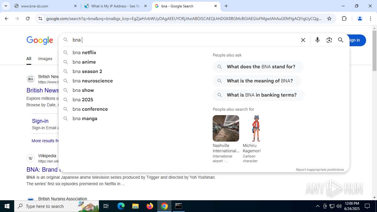The height and width of the screenshot is (212, 377).
Task: Ask What is the meaning of BNA?
Action: tap(257, 81)
